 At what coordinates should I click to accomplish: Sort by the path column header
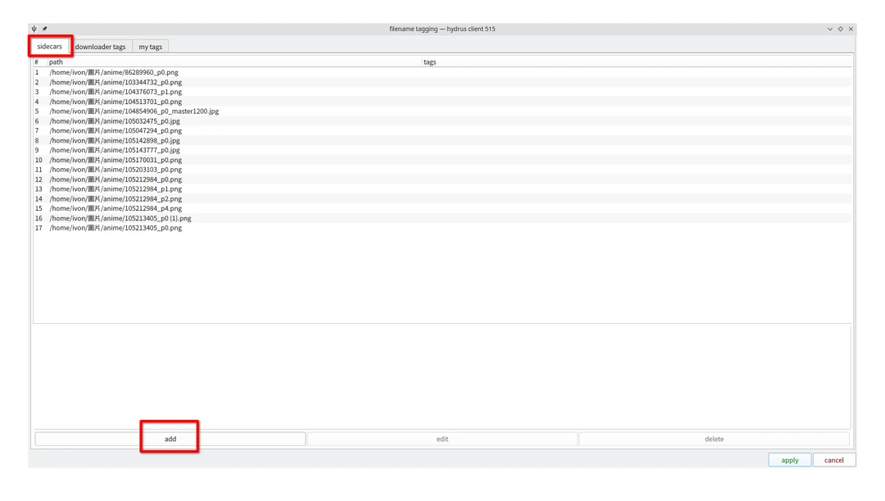tap(234, 62)
